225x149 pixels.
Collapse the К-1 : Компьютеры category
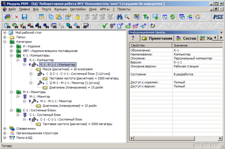pyautogui.click(x=11, y=55)
